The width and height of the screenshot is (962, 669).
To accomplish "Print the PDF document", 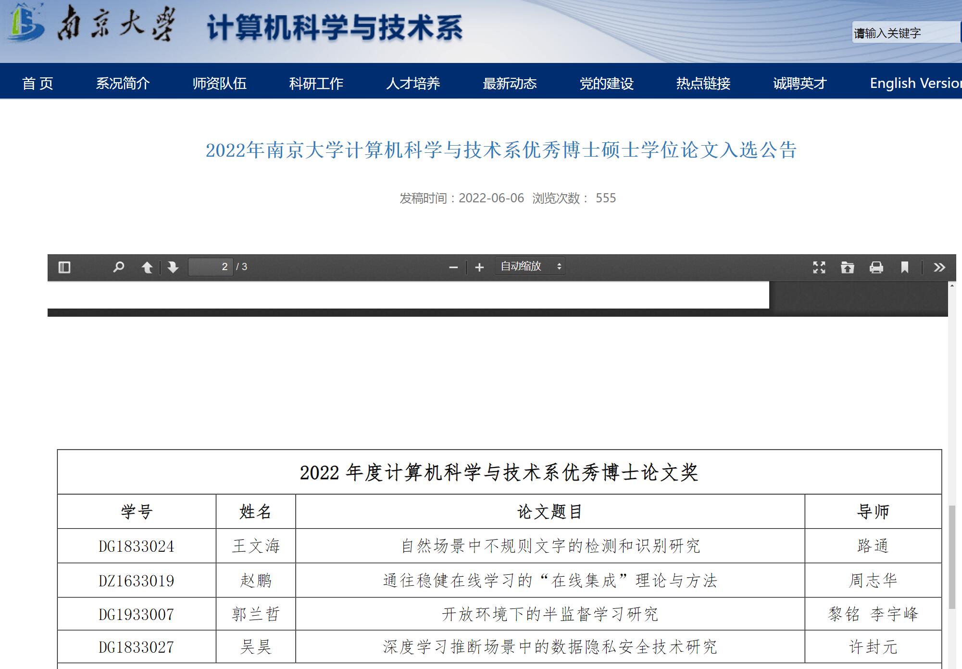I will 876,267.
